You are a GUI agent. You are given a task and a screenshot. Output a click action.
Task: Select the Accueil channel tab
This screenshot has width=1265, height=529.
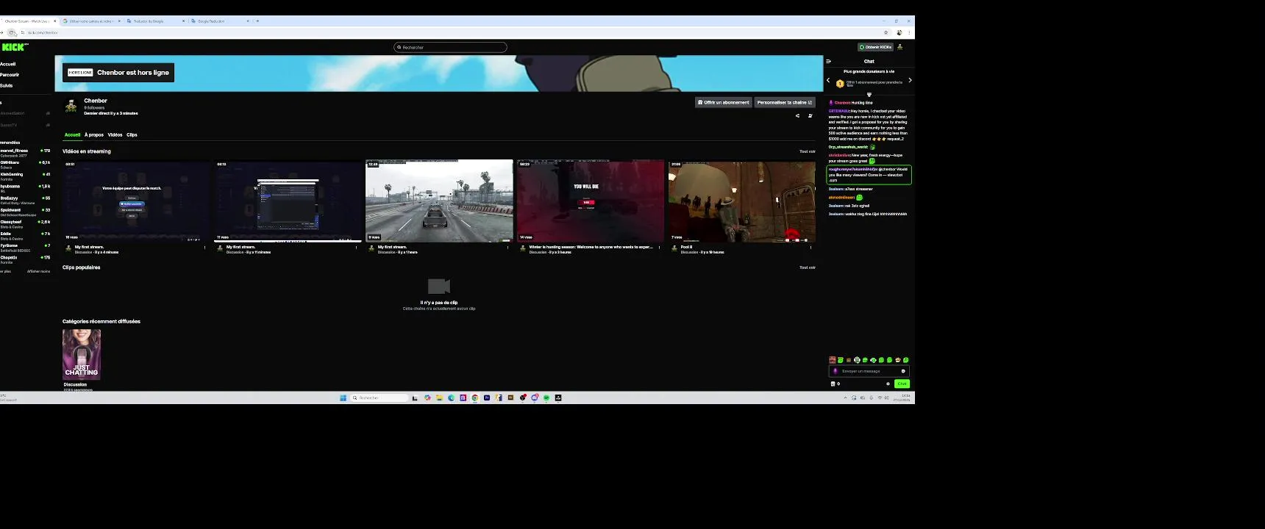tap(72, 135)
